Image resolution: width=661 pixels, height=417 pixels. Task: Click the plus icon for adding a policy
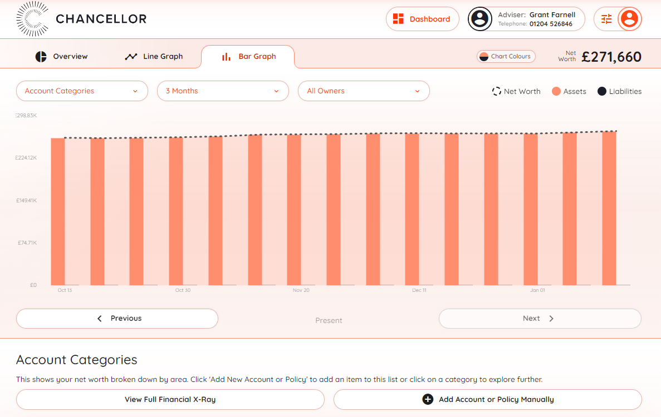(428, 399)
